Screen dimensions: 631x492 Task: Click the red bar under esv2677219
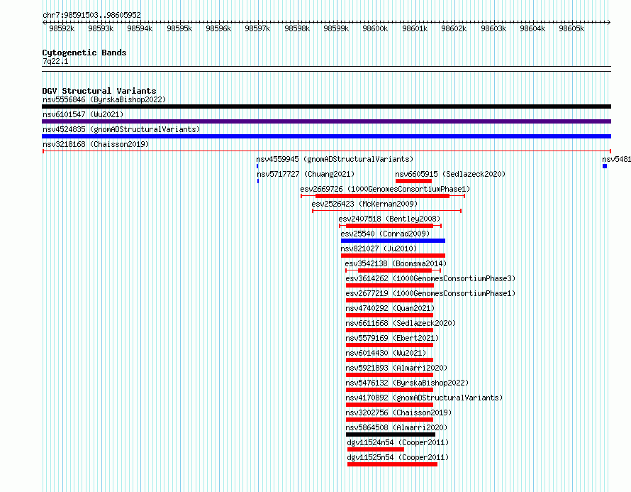point(389,300)
